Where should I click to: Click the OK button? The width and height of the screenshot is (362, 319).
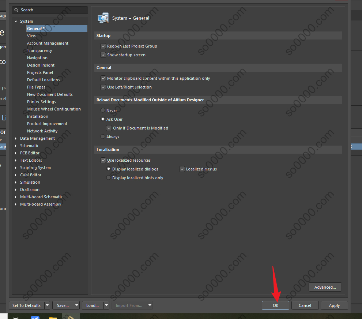[275, 305]
